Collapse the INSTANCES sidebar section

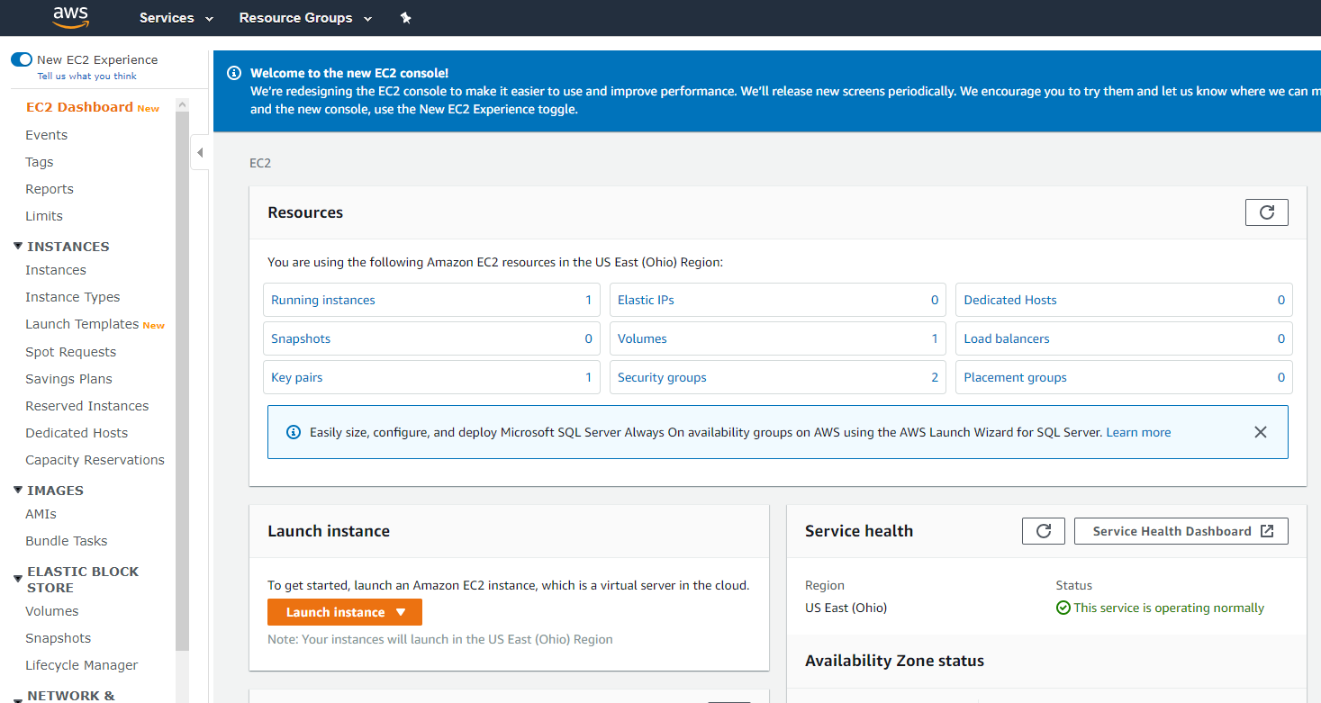click(x=18, y=246)
